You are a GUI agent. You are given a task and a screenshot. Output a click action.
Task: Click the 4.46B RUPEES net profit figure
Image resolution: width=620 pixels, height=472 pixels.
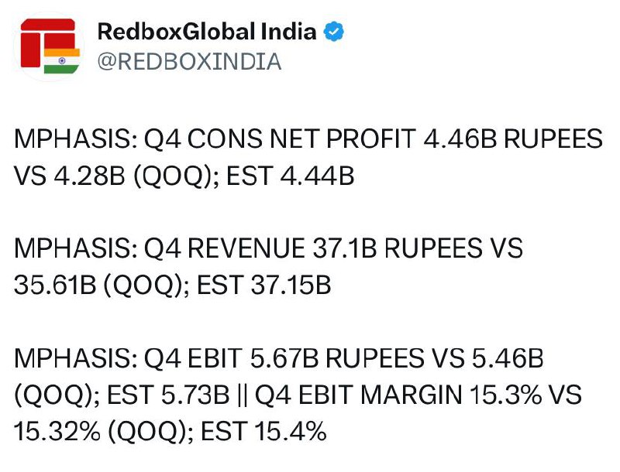click(513, 139)
